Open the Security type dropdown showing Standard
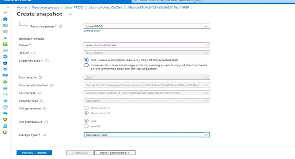Viewport: 295px width, 159px height. coord(147,101)
